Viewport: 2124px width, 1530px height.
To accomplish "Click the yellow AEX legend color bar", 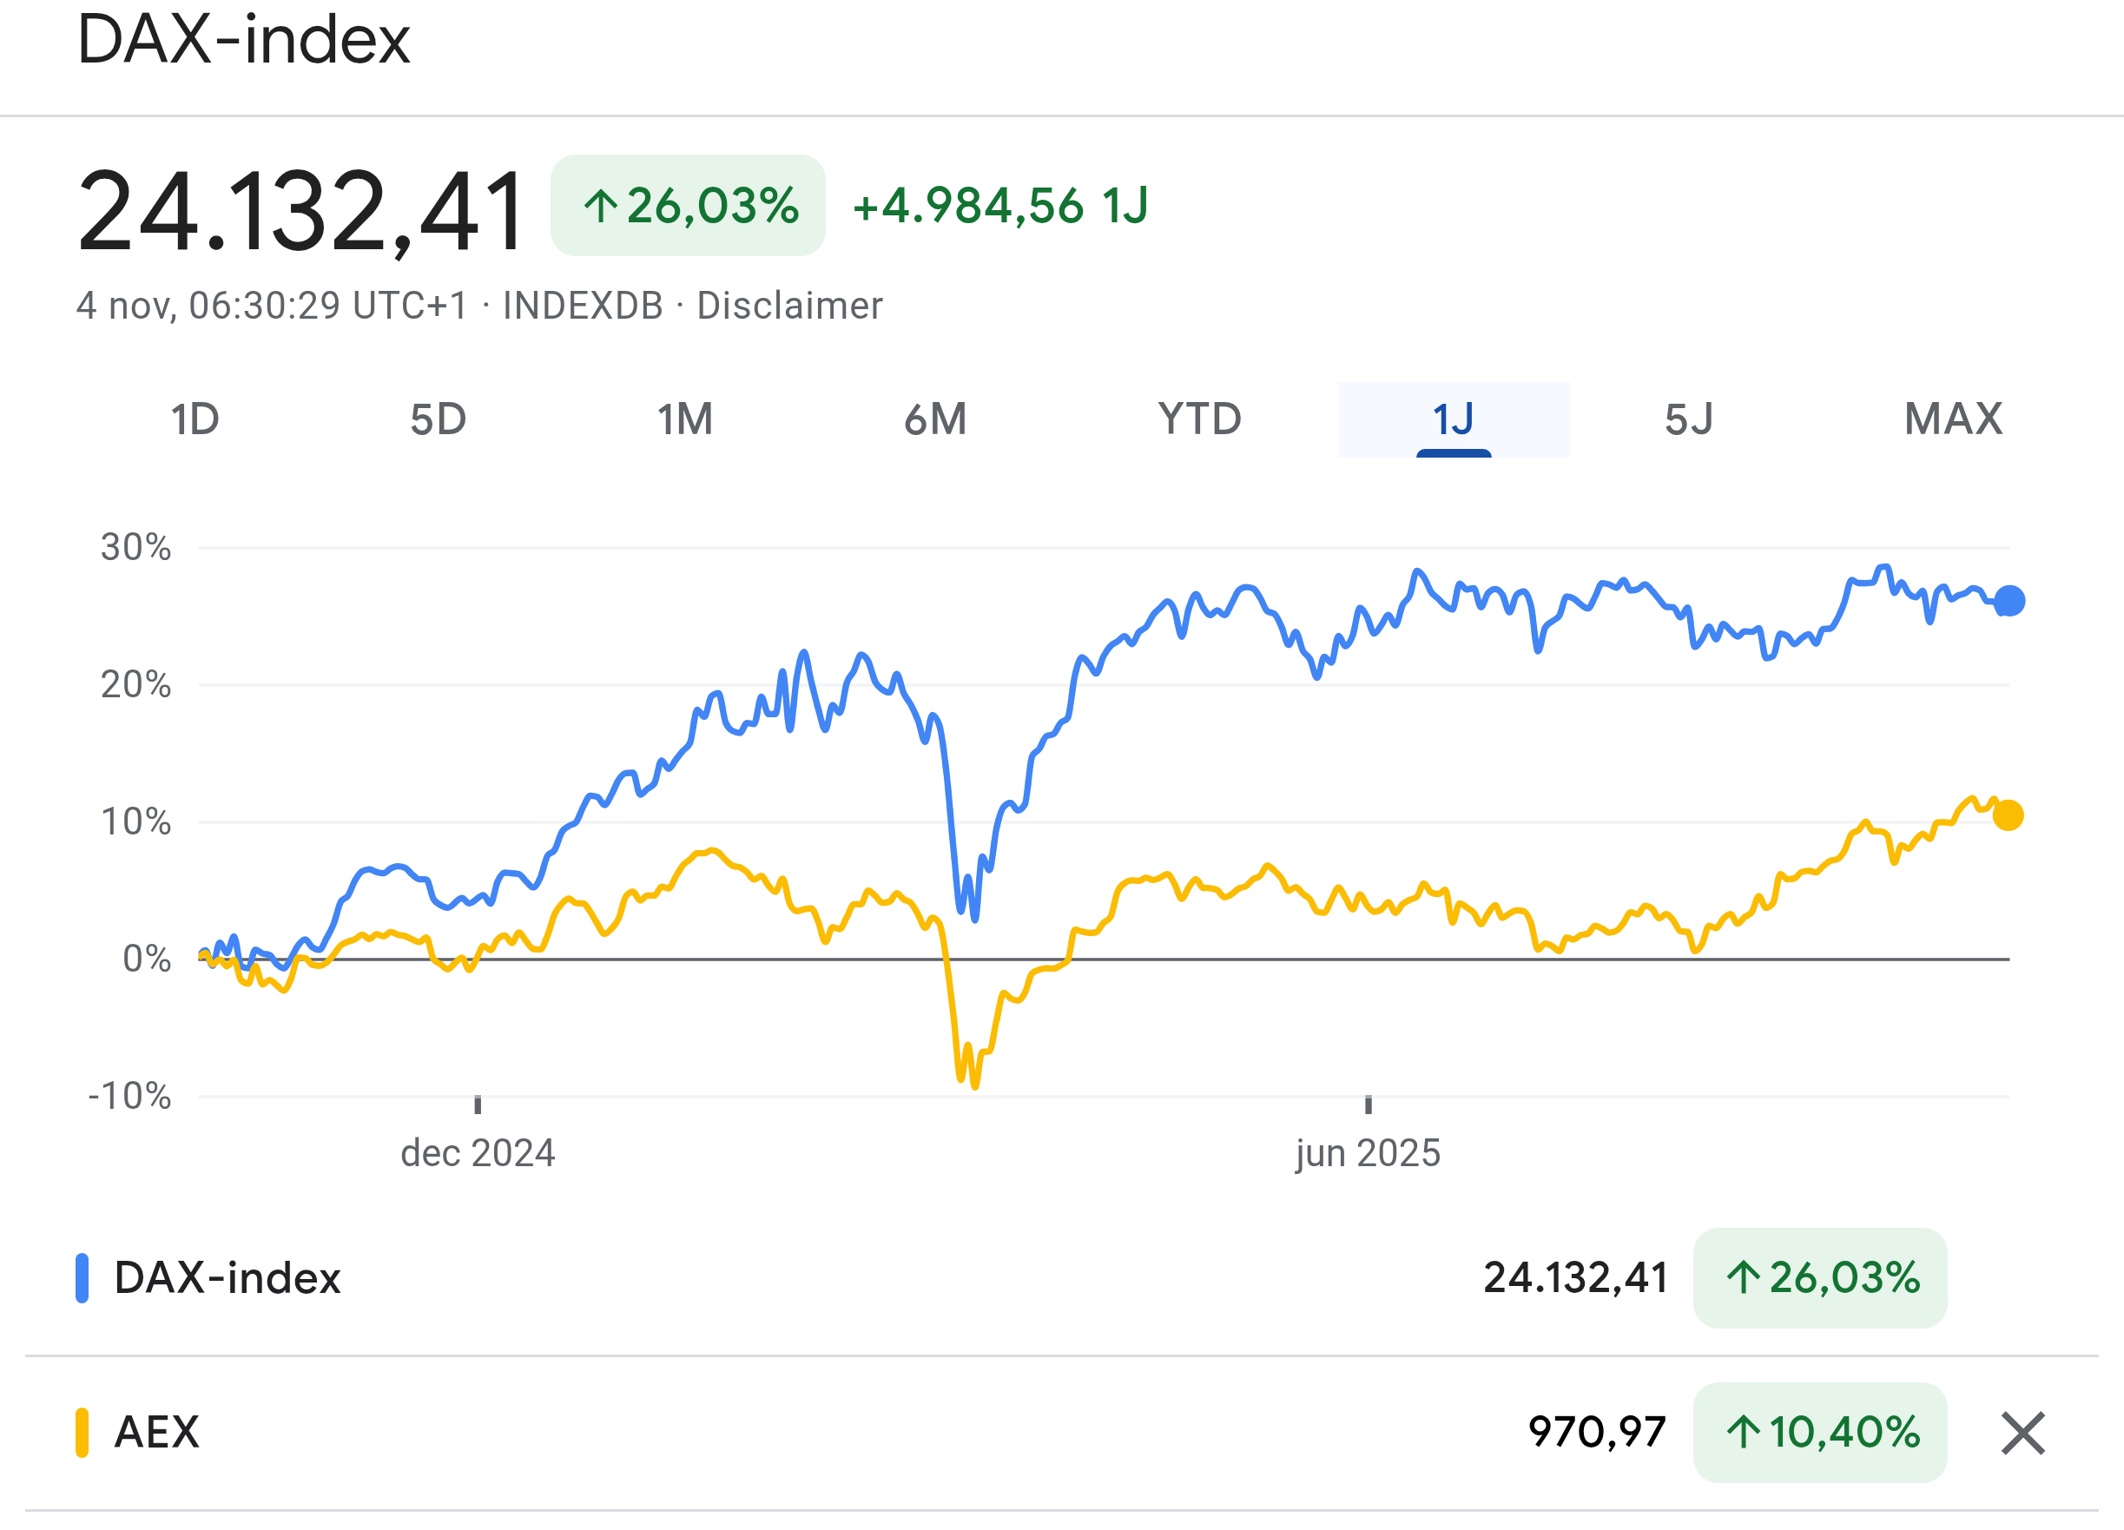I will click(82, 1433).
